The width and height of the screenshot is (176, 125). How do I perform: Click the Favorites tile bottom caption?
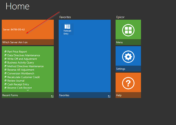tap(64, 95)
